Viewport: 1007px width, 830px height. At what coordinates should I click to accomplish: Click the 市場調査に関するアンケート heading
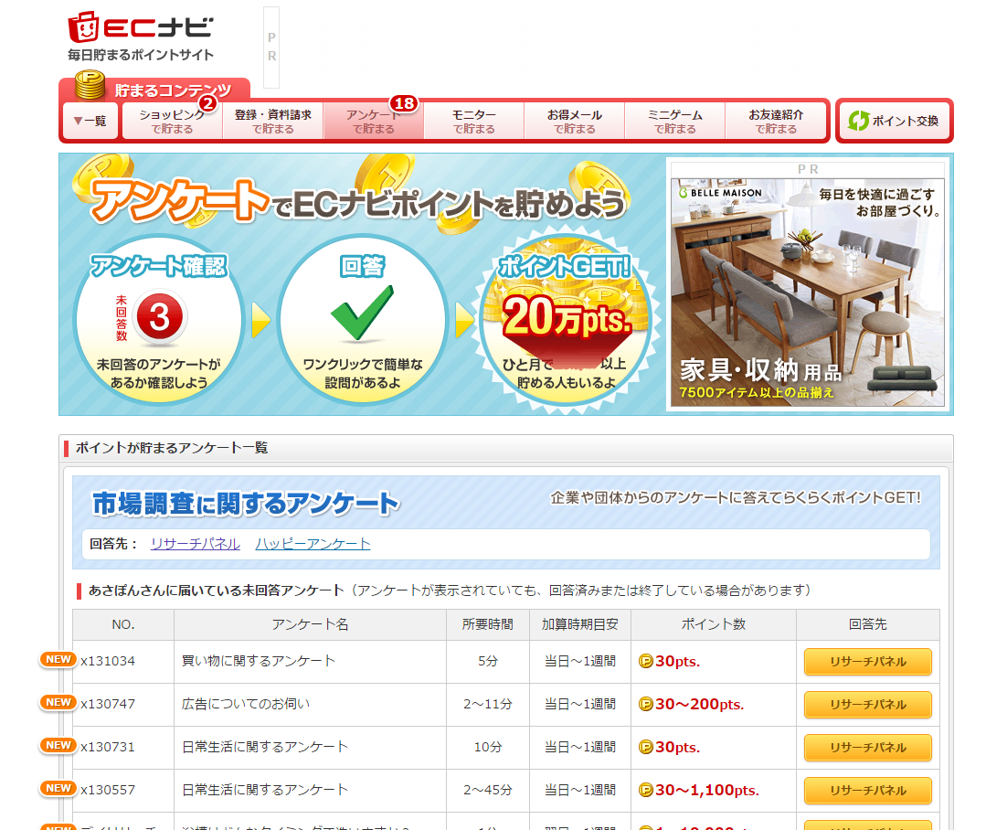coord(246,504)
